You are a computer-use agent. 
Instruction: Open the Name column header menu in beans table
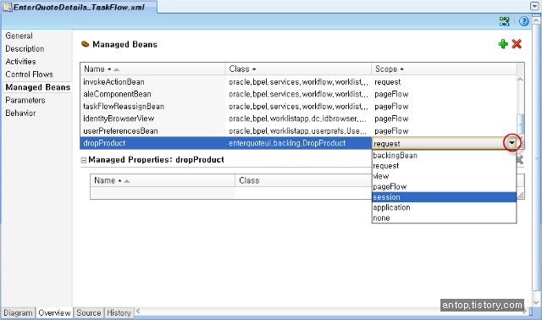coord(109,69)
